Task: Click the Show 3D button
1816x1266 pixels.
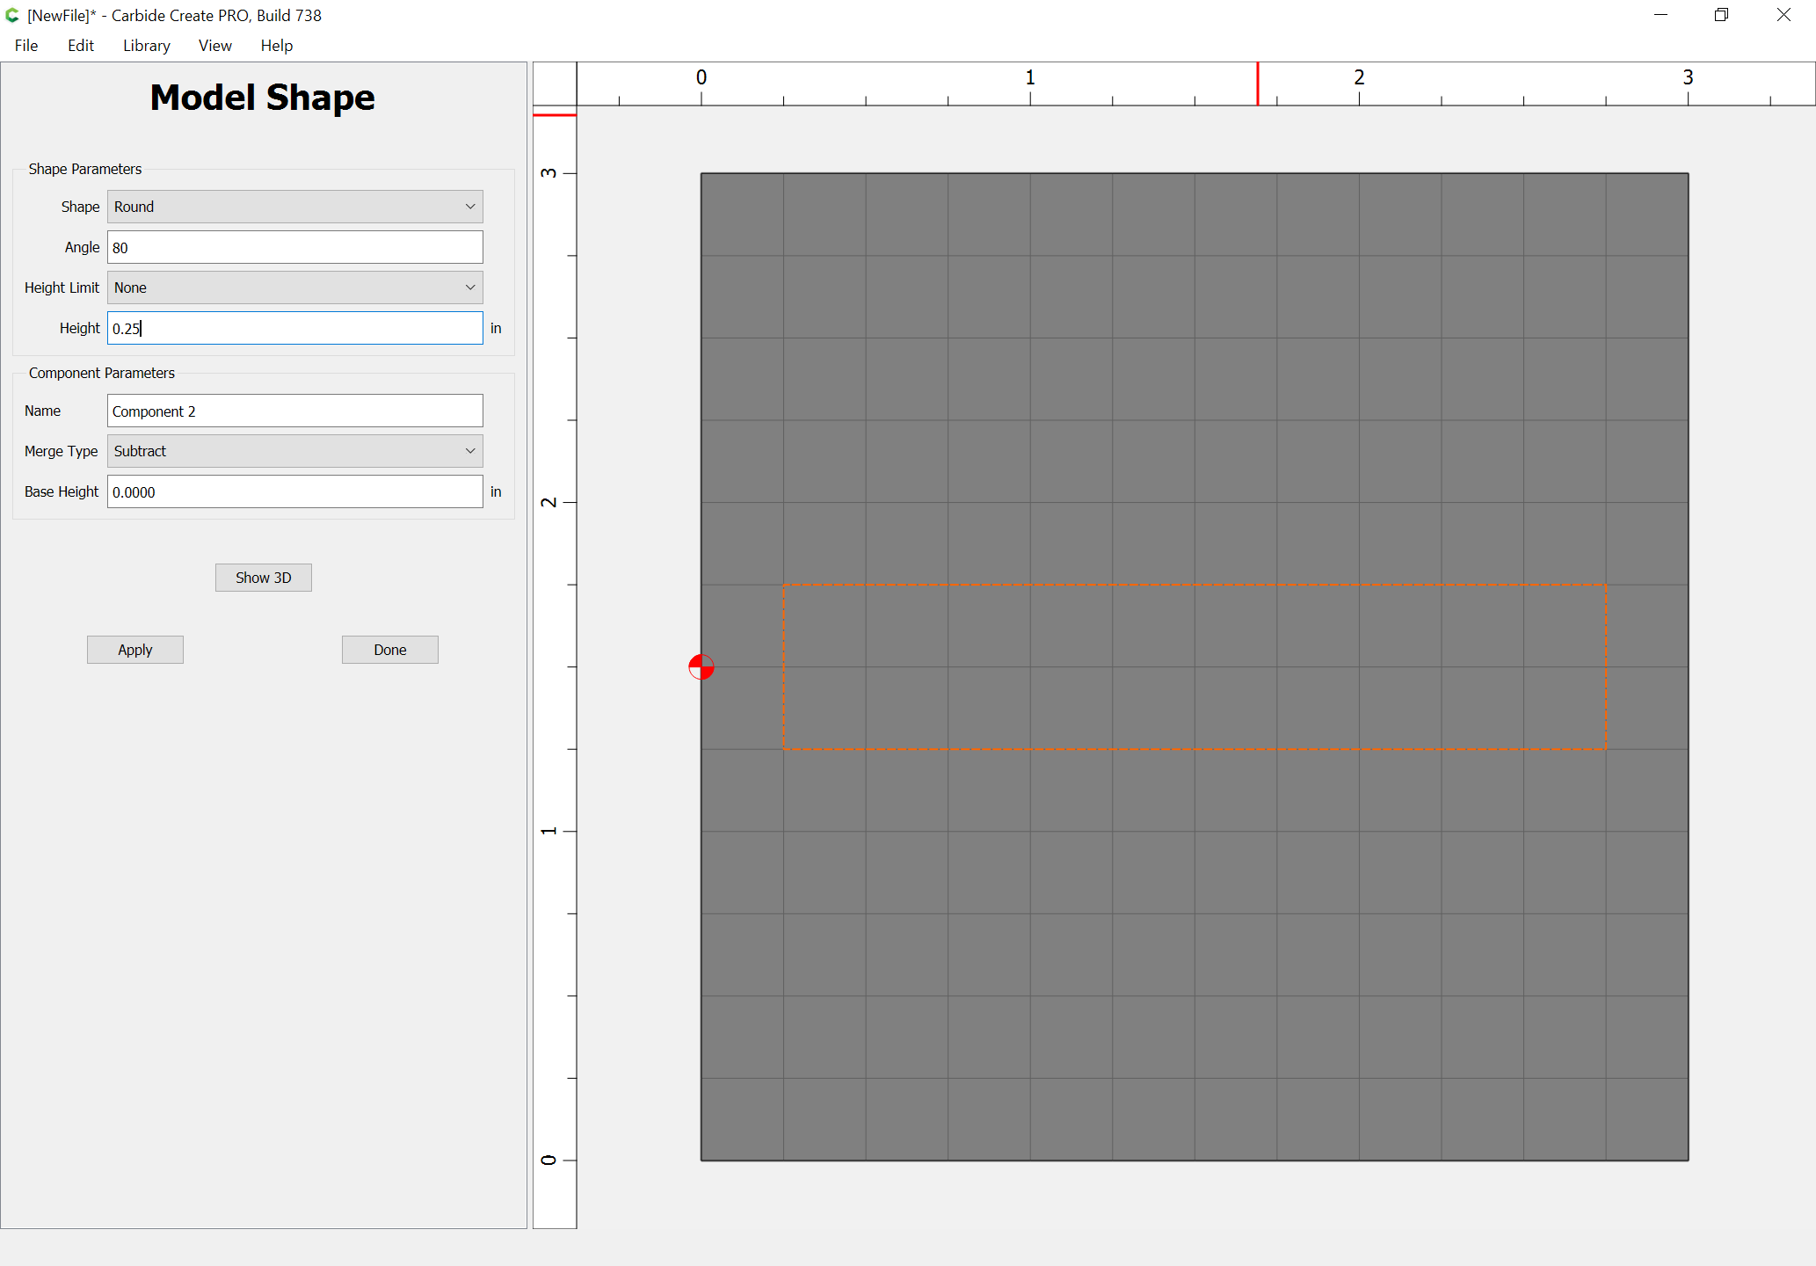Action: (264, 578)
